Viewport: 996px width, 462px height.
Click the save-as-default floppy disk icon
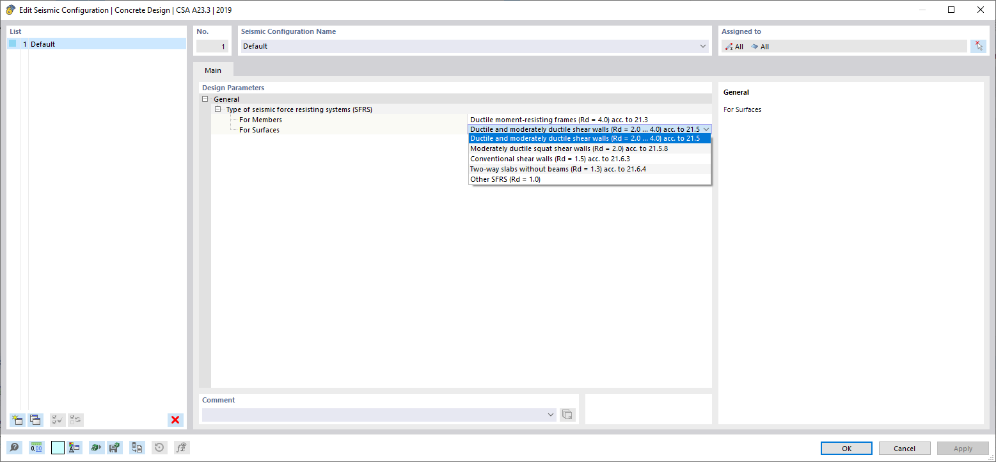[x=115, y=448]
